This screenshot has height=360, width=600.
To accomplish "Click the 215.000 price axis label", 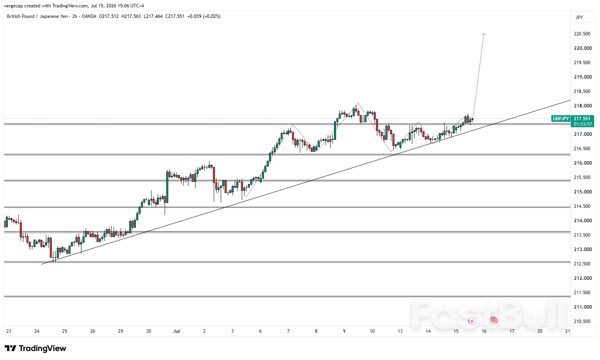I will (x=583, y=192).
